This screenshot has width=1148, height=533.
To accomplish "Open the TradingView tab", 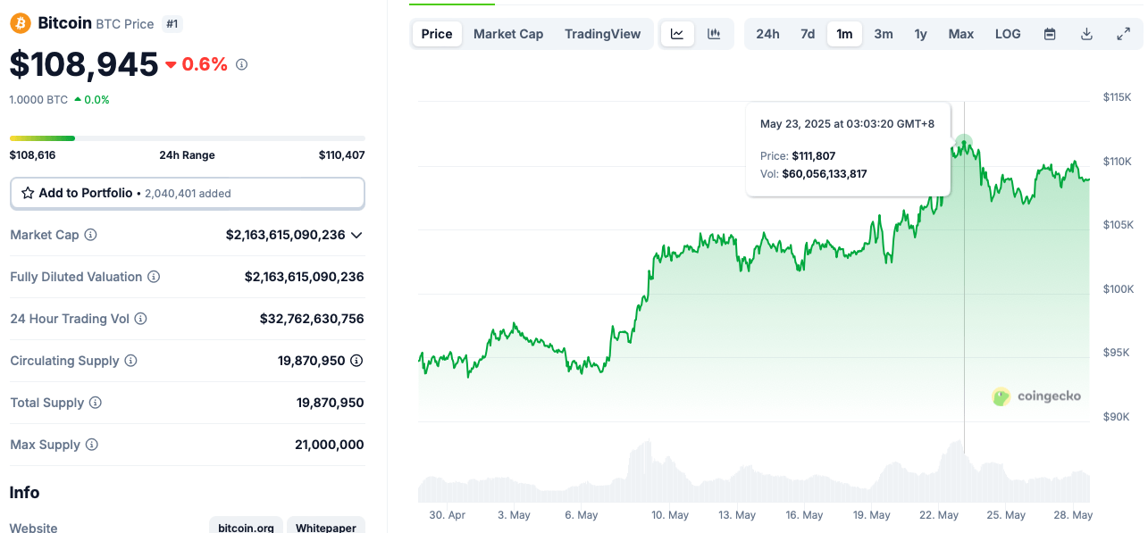I will point(602,33).
